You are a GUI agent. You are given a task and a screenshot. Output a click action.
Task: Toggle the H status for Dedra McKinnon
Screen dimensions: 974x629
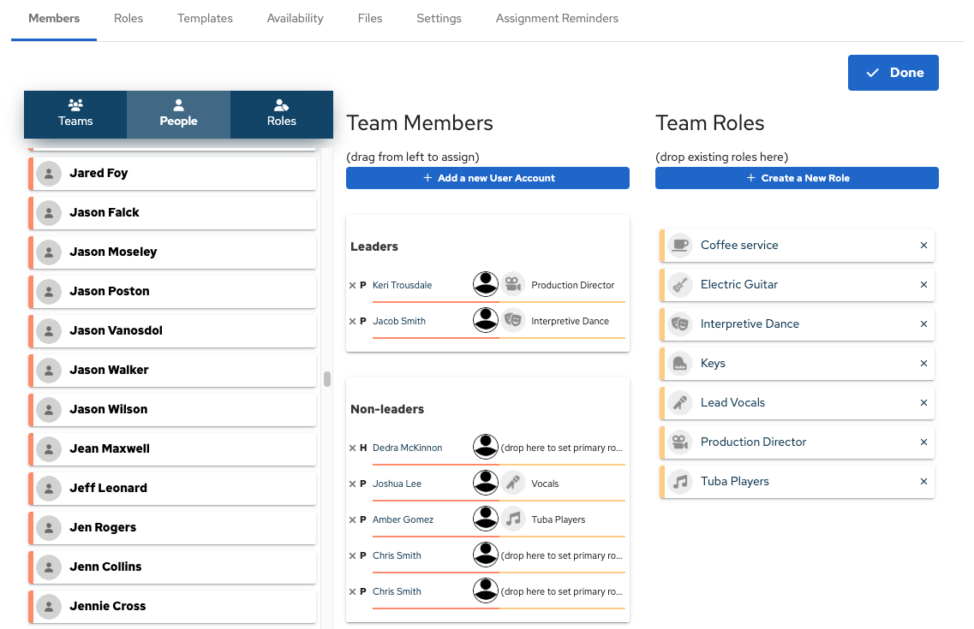pos(363,448)
